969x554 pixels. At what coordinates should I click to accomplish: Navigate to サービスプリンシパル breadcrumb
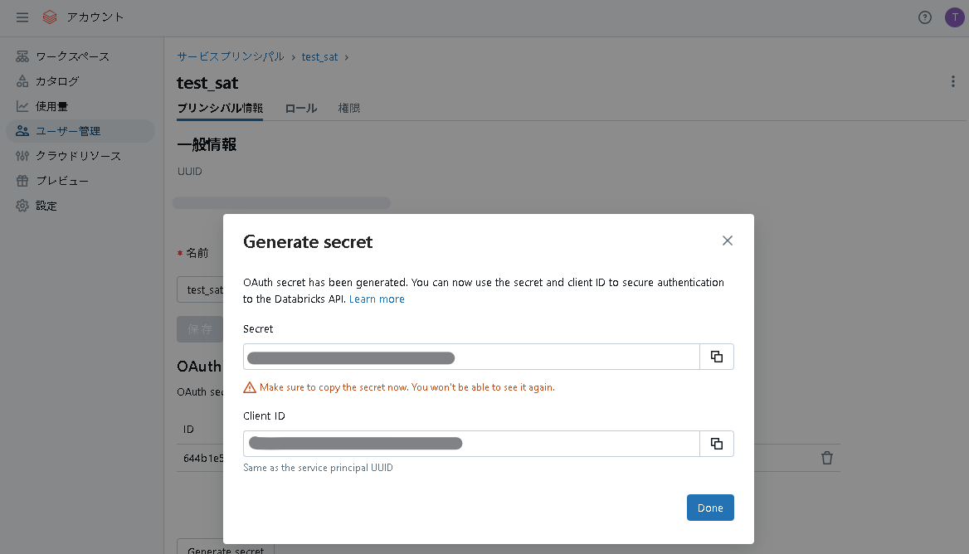pos(231,56)
